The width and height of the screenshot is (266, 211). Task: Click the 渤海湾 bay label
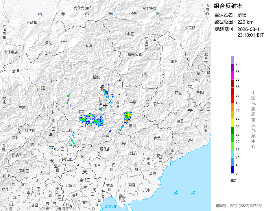click(110, 207)
